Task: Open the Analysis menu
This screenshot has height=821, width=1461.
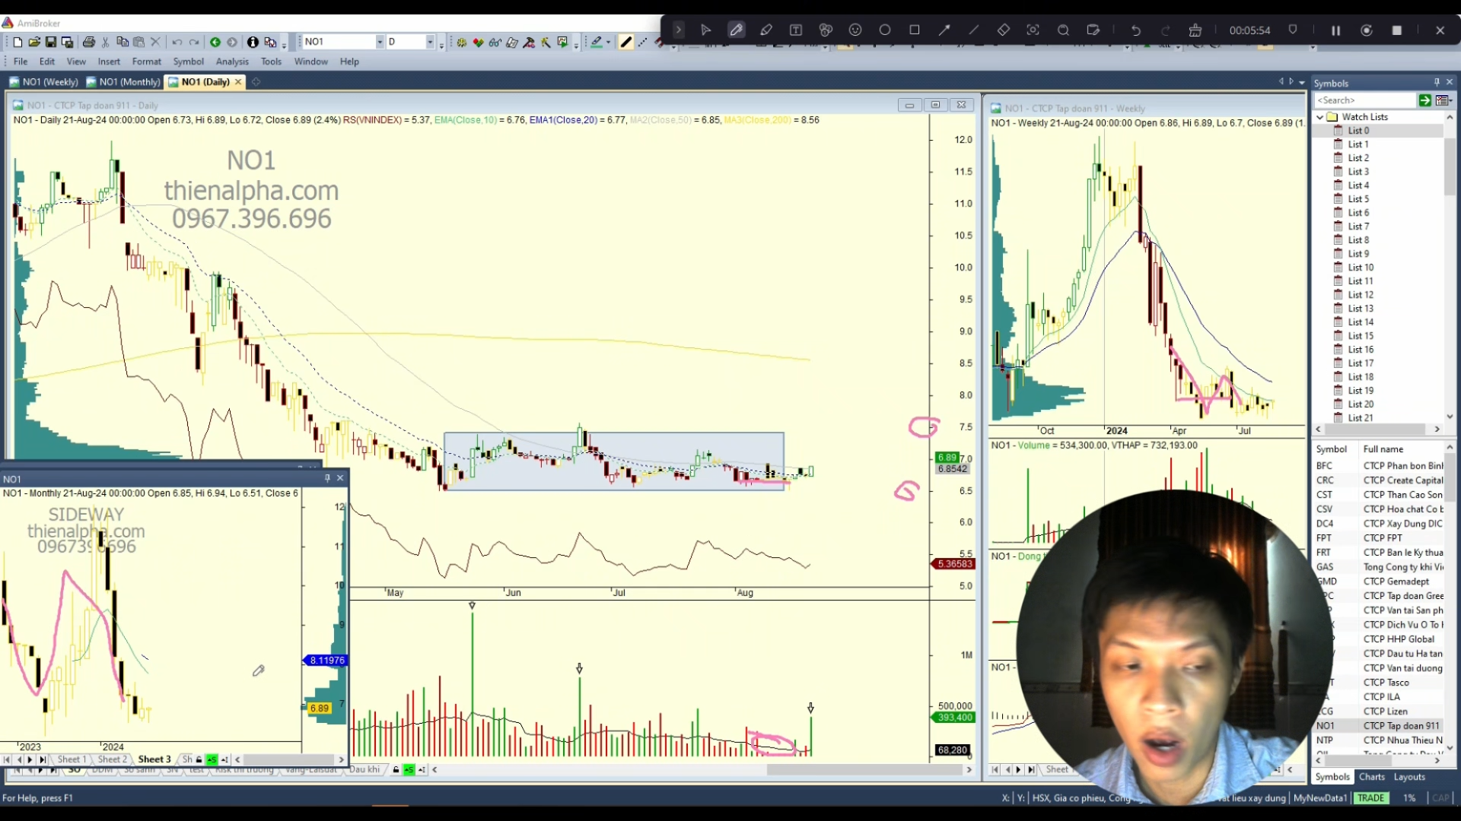Action: (x=232, y=62)
